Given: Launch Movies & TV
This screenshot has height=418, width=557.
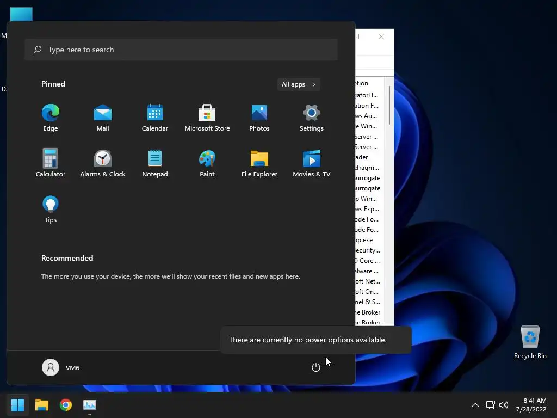Looking at the screenshot, I should (x=312, y=163).
